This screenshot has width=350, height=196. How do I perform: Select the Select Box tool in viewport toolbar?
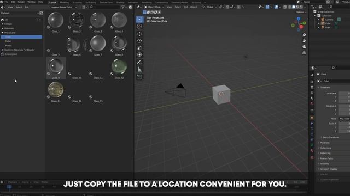[139, 20]
